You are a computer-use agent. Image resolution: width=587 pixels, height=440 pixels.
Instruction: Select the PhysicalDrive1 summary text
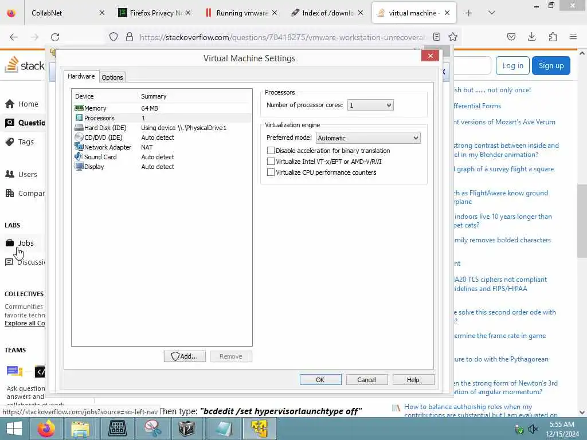click(x=184, y=128)
